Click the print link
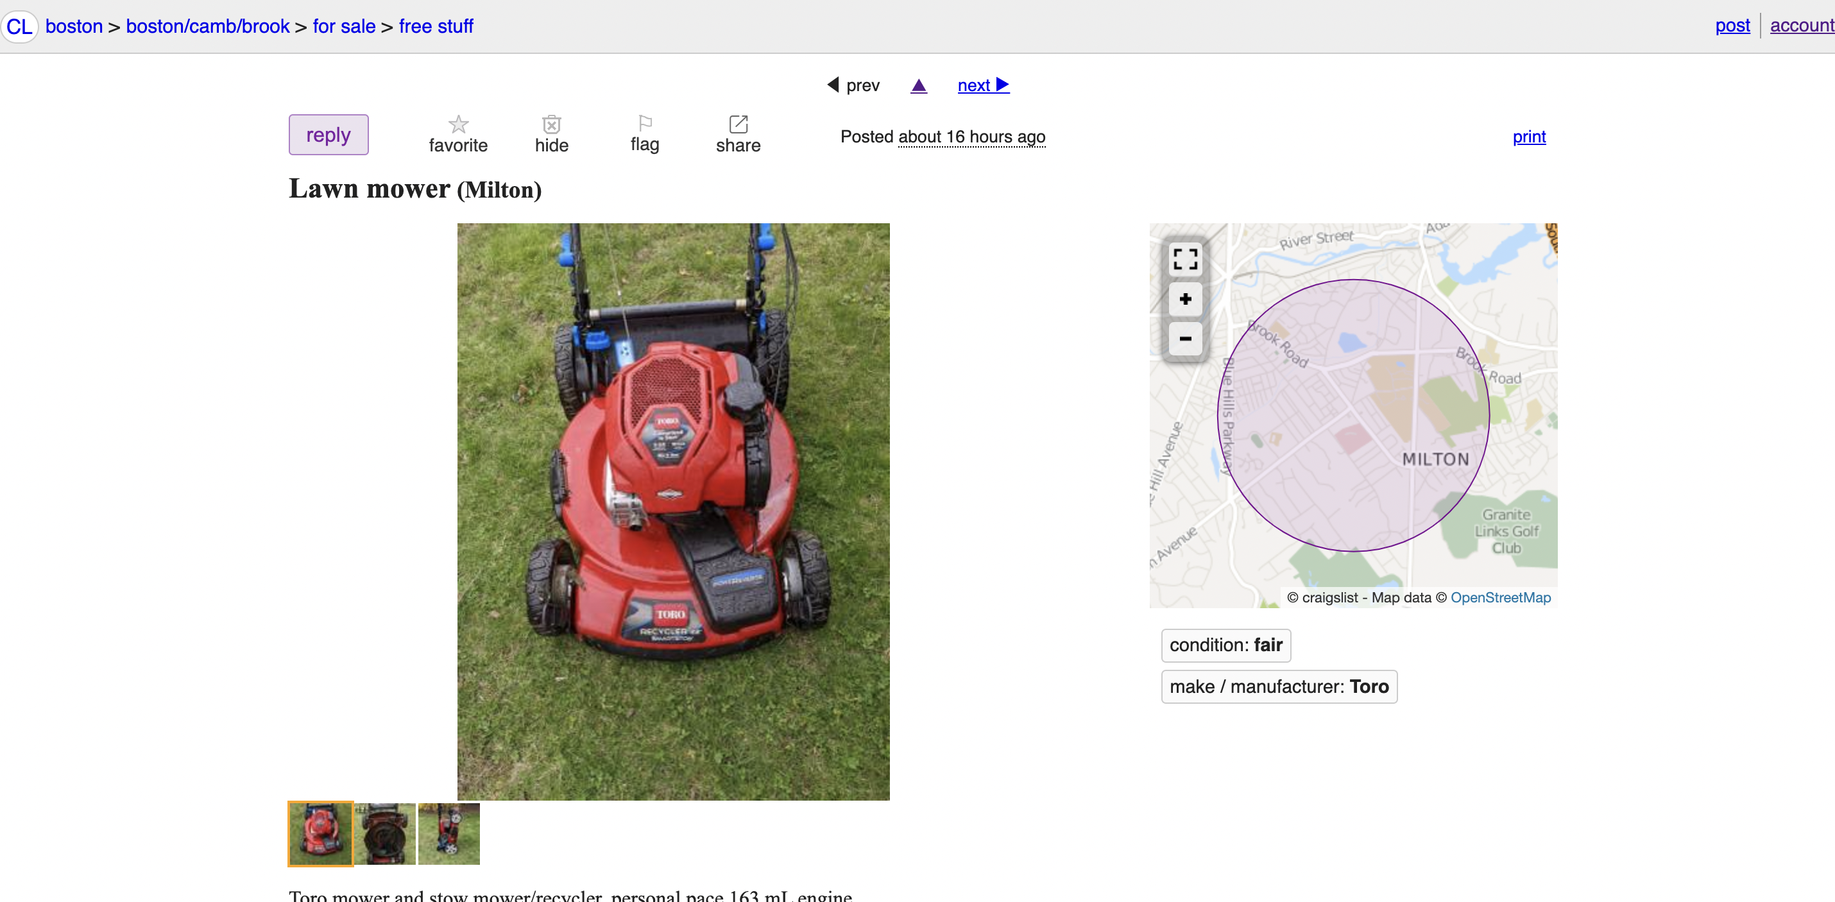Image resolution: width=1835 pixels, height=902 pixels. [x=1529, y=136]
